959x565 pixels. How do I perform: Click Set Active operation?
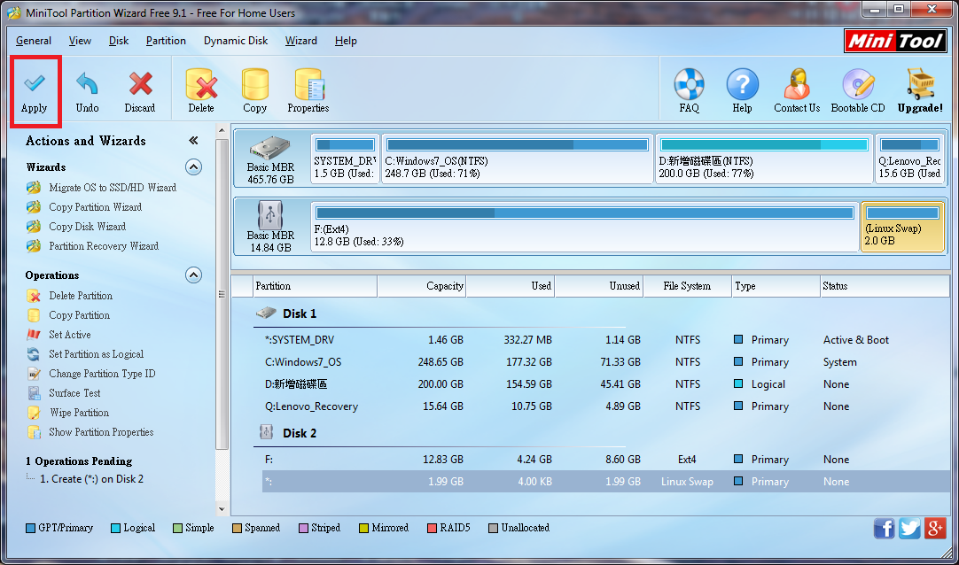pos(70,335)
